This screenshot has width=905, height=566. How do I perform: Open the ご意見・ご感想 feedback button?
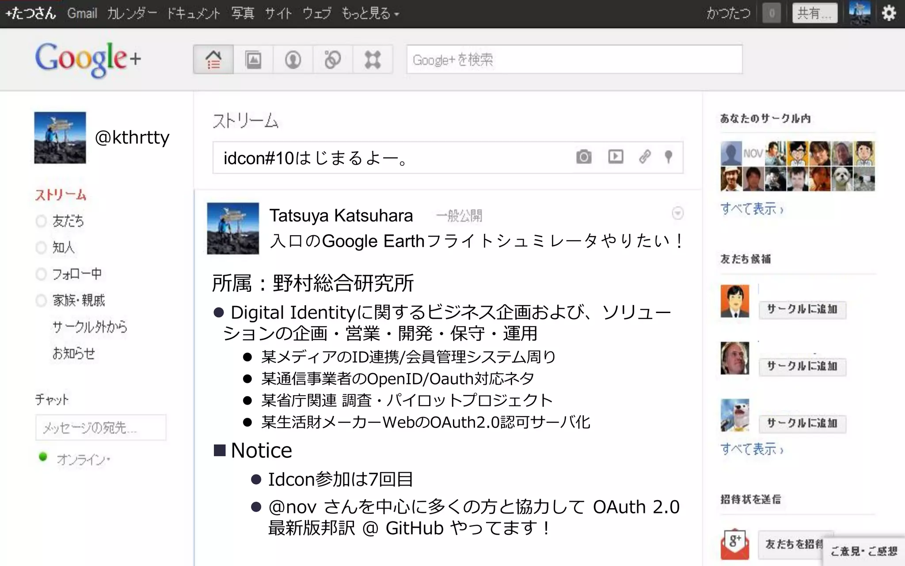coord(863,551)
